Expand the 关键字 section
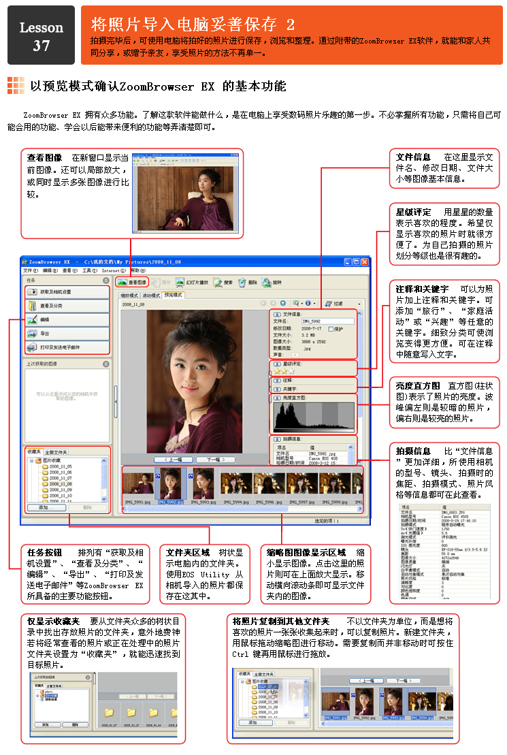 [x=278, y=389]
